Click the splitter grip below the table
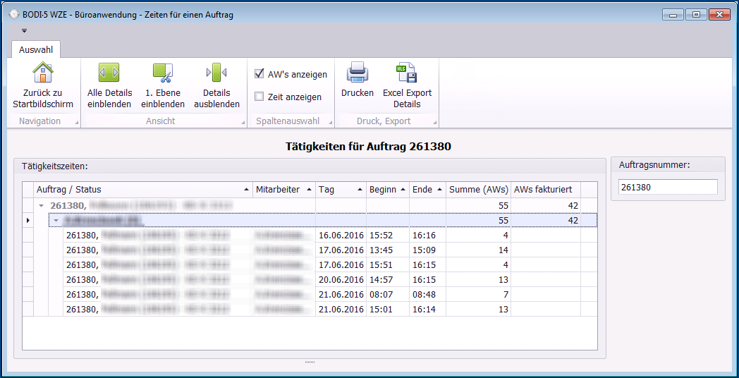The image size is (739, 378). coord(310,362)
